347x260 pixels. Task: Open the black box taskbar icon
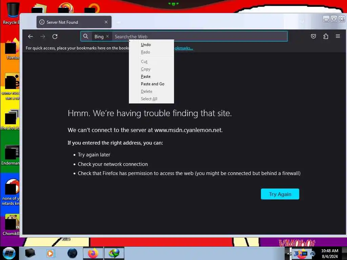tap(30, 253)
